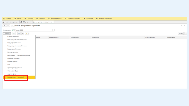Collapse the Создать dropdown button
Screen dimensions: 189x106
[7, 34]
